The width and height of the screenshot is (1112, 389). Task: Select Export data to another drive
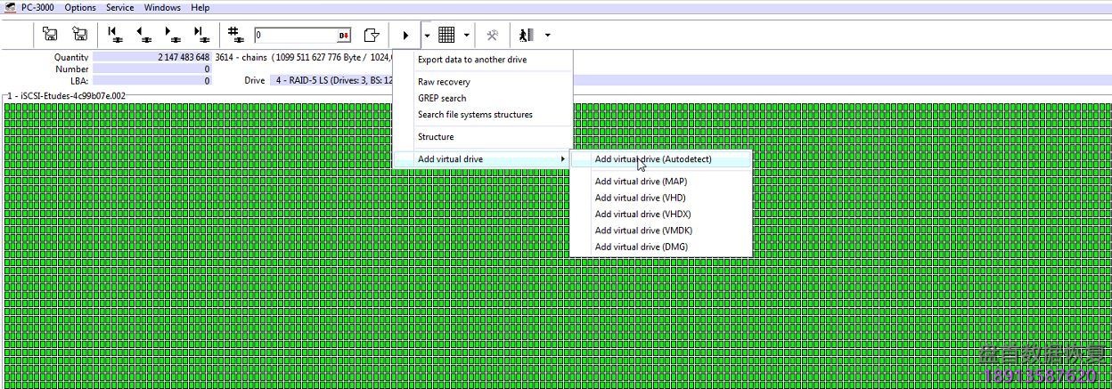472,60
